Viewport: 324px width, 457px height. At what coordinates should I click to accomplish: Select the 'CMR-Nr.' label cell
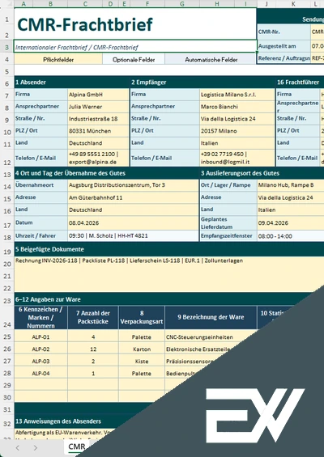coord(284,32)
